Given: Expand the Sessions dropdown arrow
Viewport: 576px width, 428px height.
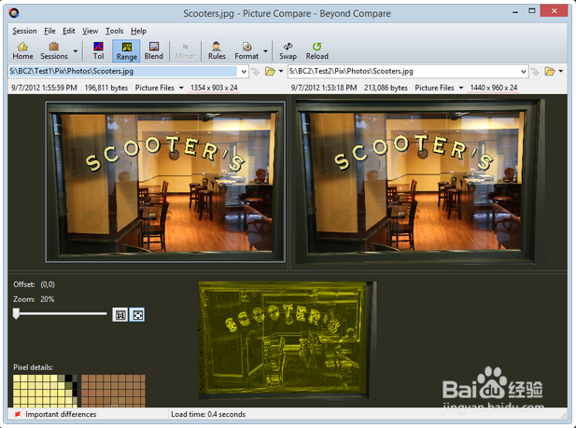Looking at the screenshot, I should [76, 51].
